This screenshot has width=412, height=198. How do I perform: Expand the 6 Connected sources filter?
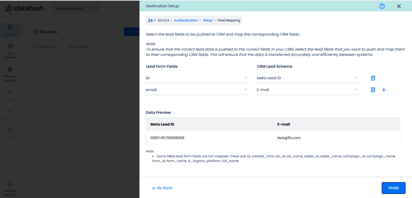tap(47, 47)
